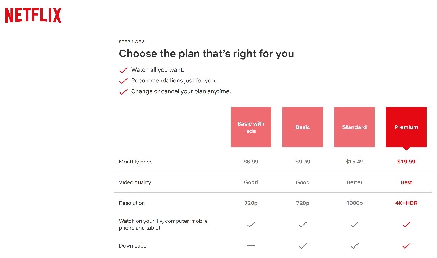437x258 pixels.
Task: Select the Premium plan card
Action: pyautogui.click(x=406, y=127)
